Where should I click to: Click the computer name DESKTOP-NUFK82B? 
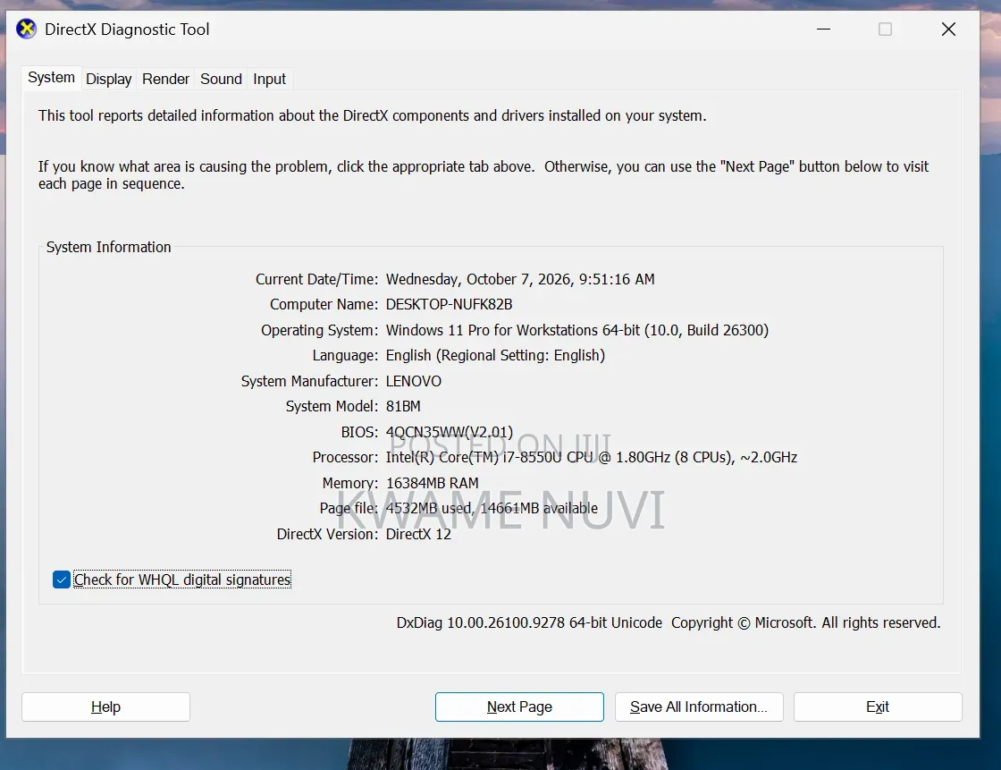click(450, 305)
